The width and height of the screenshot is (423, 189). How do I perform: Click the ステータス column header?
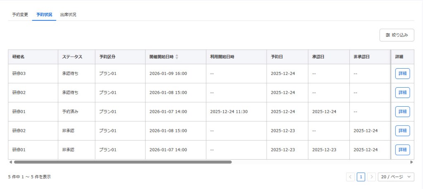(x=72, y=57)
